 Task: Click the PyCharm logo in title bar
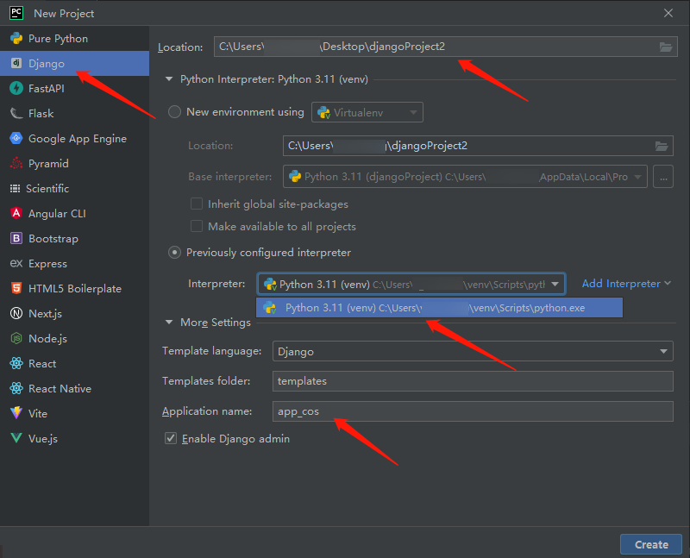point(16,13)
